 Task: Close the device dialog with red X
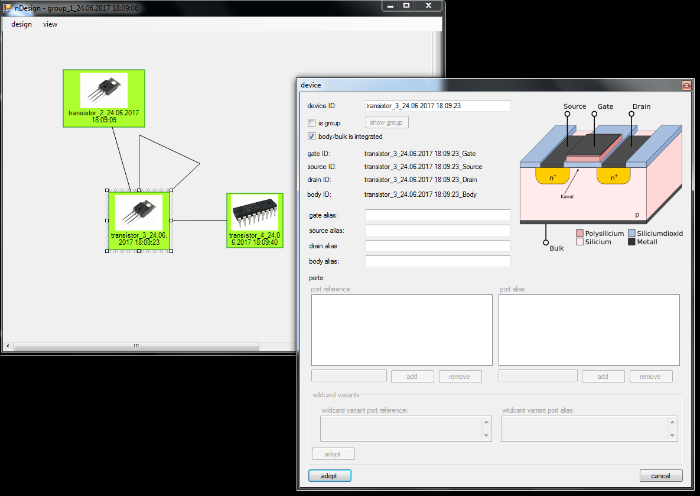click(x=686, y=86)
